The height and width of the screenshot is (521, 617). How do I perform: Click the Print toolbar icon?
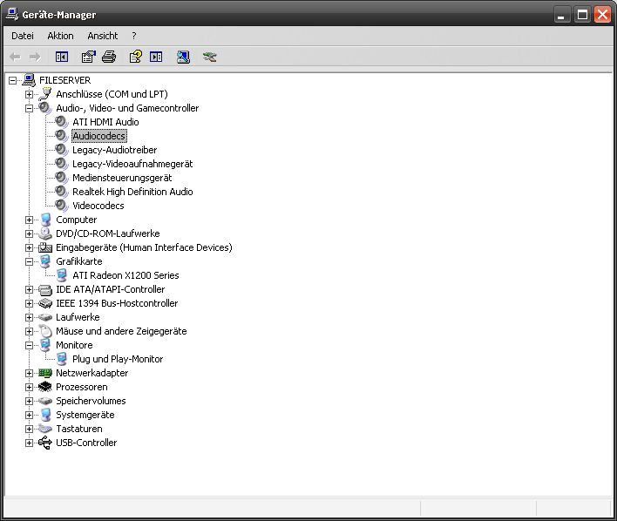click(x=109, y=57)
